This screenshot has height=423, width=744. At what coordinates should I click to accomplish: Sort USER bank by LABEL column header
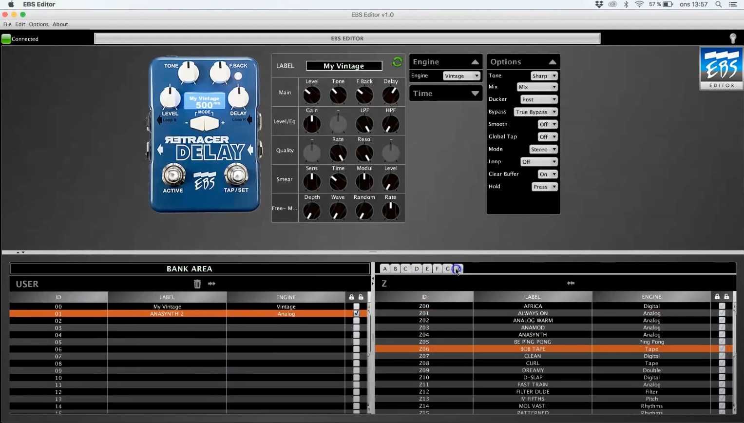point(167,297)
